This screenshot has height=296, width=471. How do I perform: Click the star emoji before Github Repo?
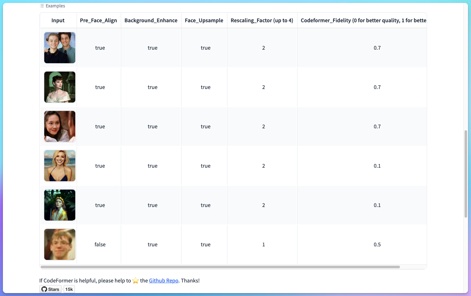pos(135,281)
